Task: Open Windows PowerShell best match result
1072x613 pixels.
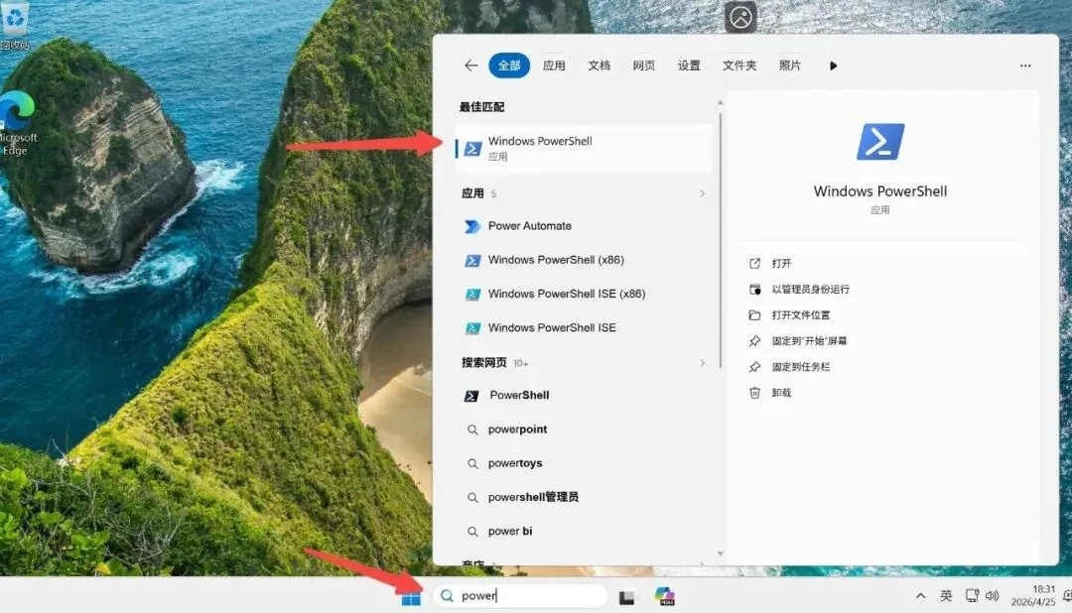Action: click(584, 149)
